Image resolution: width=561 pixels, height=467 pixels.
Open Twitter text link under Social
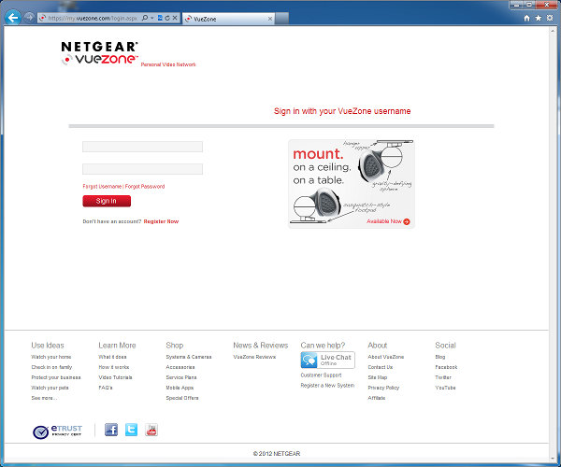[443, 377]
